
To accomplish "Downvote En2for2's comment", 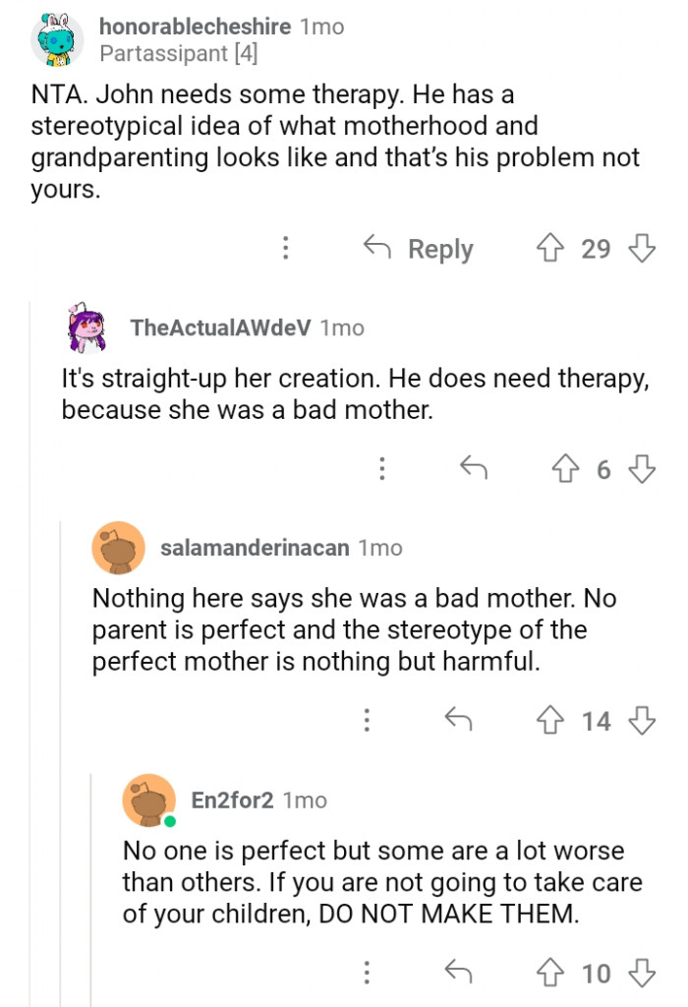I will [x=641, y=974].
